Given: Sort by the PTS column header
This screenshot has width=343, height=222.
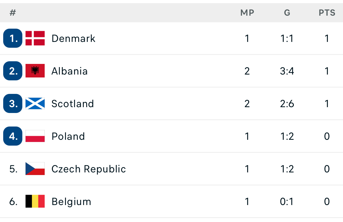Looking at the screenshot, I should pyautogui.click(x=327, y=13).
